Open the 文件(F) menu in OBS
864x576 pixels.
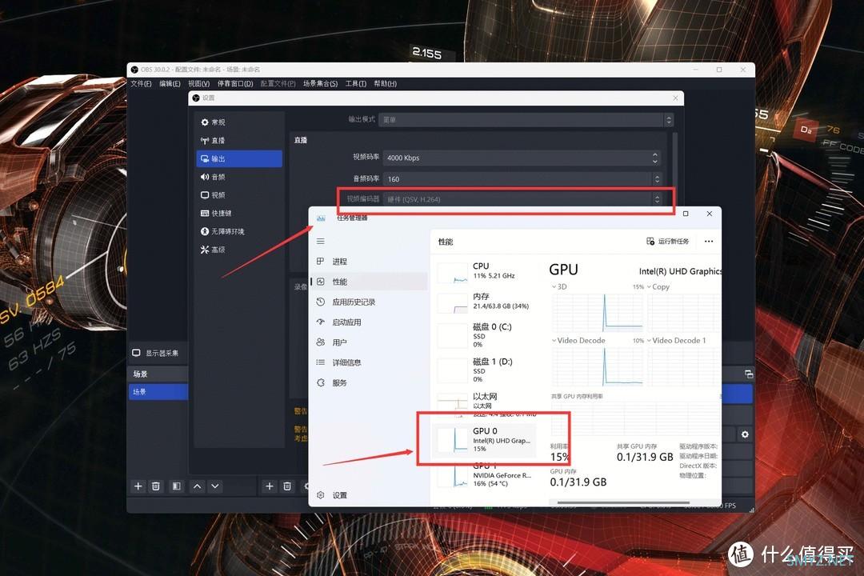141,84
